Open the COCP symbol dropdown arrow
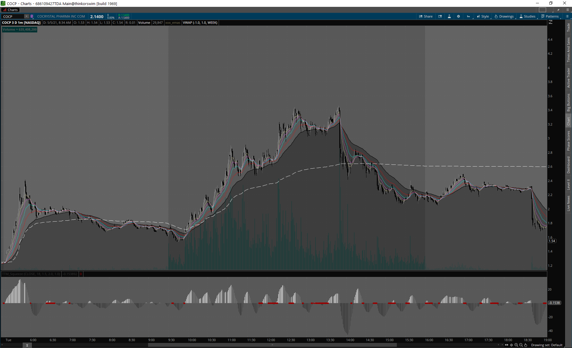The height and width of the screenshot is (348, 572). click(x=27, y=16)
